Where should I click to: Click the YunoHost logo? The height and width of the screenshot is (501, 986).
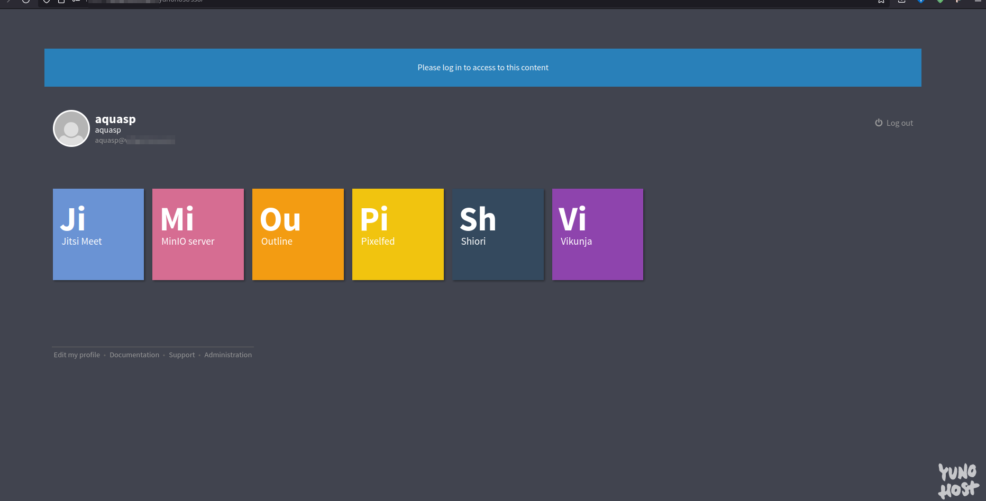958,480
